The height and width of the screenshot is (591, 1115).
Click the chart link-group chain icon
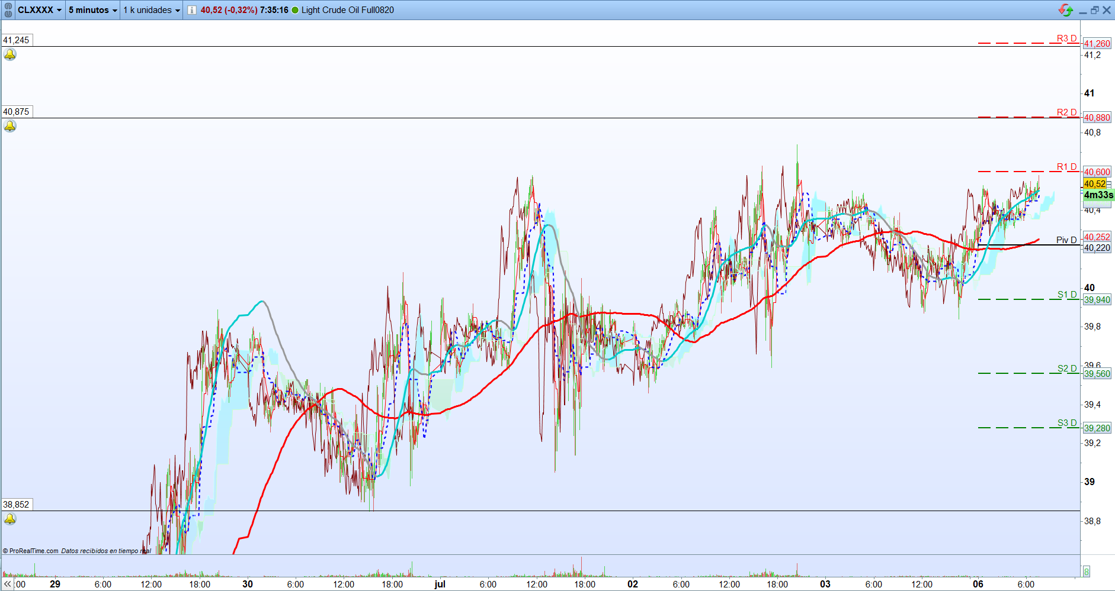pyautogui.click(x=8, y=10)
